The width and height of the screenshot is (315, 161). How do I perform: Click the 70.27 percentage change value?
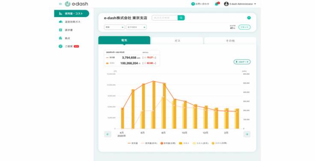point(150,58)
